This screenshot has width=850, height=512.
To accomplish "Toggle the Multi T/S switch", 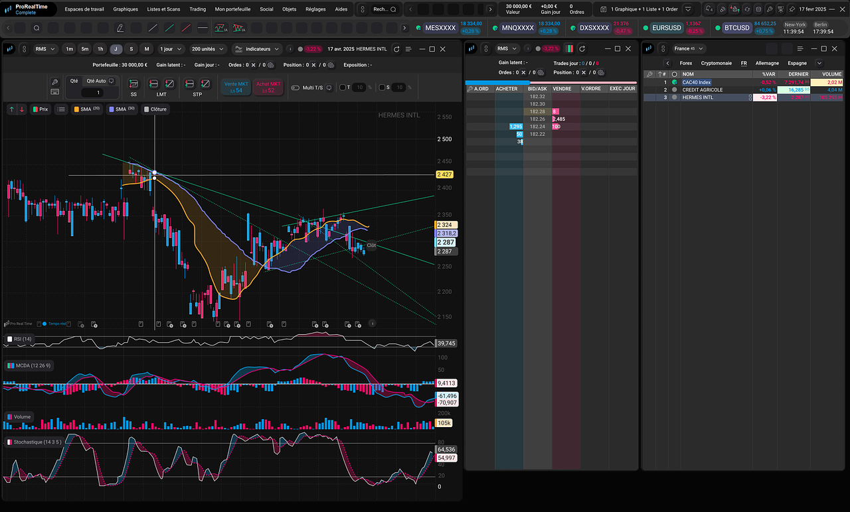I will (x=295, y=88).
